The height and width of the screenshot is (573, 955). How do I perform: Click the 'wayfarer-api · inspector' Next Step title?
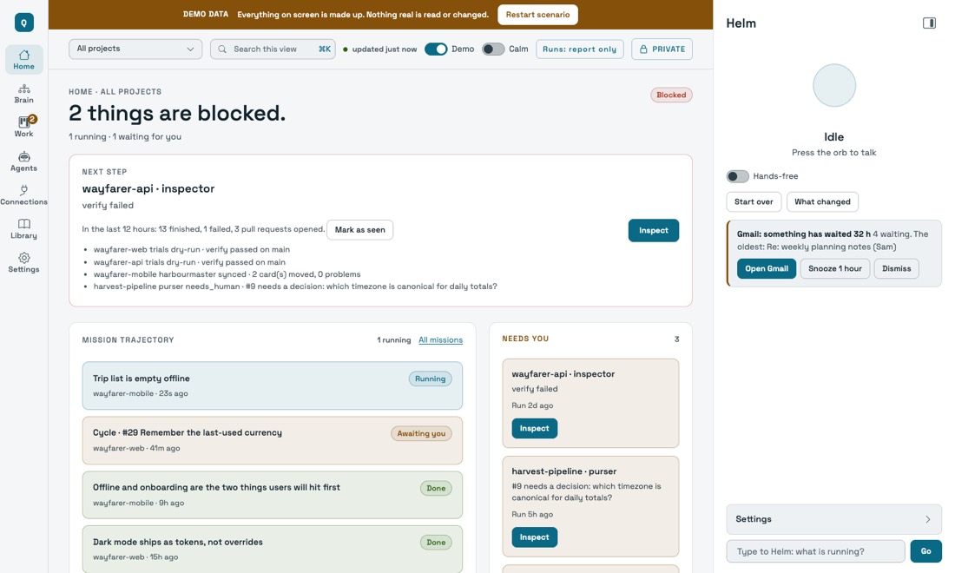coord(148,188)
